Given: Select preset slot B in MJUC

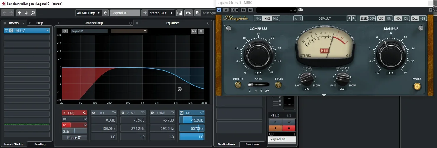Looking at the screenshot, I should 300,18.
